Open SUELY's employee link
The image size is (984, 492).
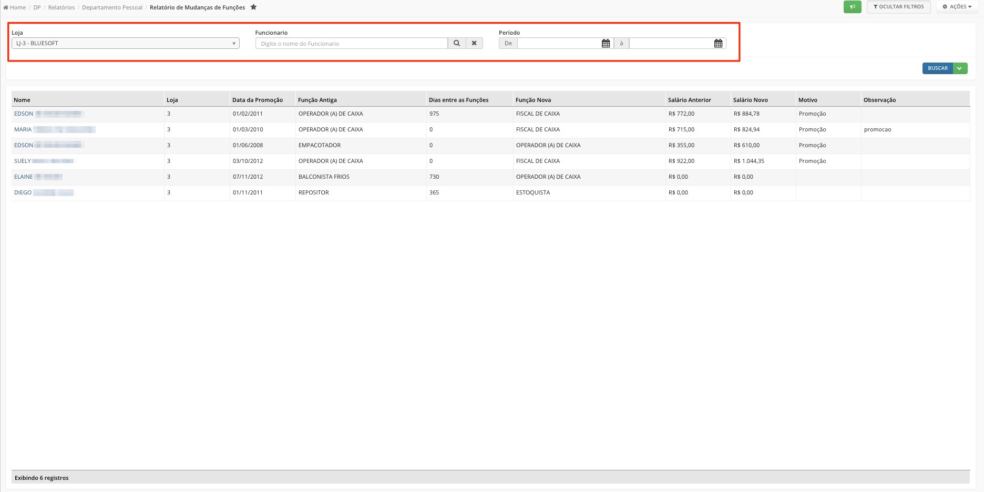click(x=44, y=161)
